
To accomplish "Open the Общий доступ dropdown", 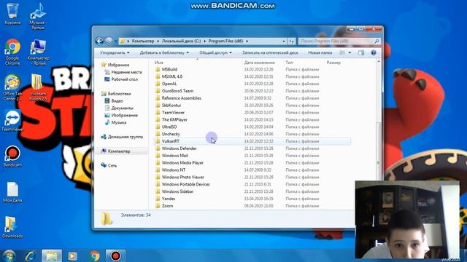I will (215, 52).
